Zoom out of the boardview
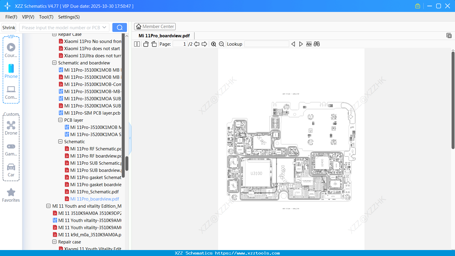The height and width of the screenshot is (256, 455). pyautogui.click(x=222, y=44)
